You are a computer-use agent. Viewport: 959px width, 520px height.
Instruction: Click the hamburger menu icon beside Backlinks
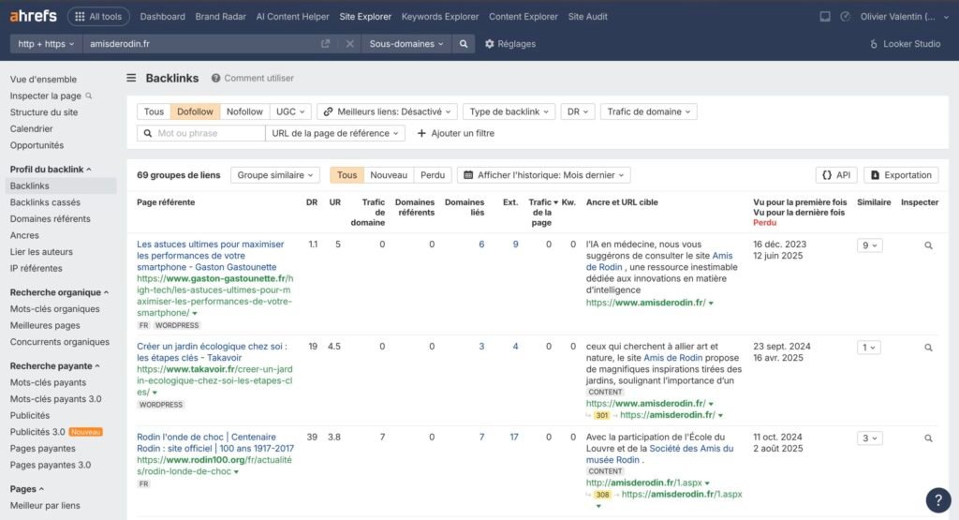click(x=132, y=79)
